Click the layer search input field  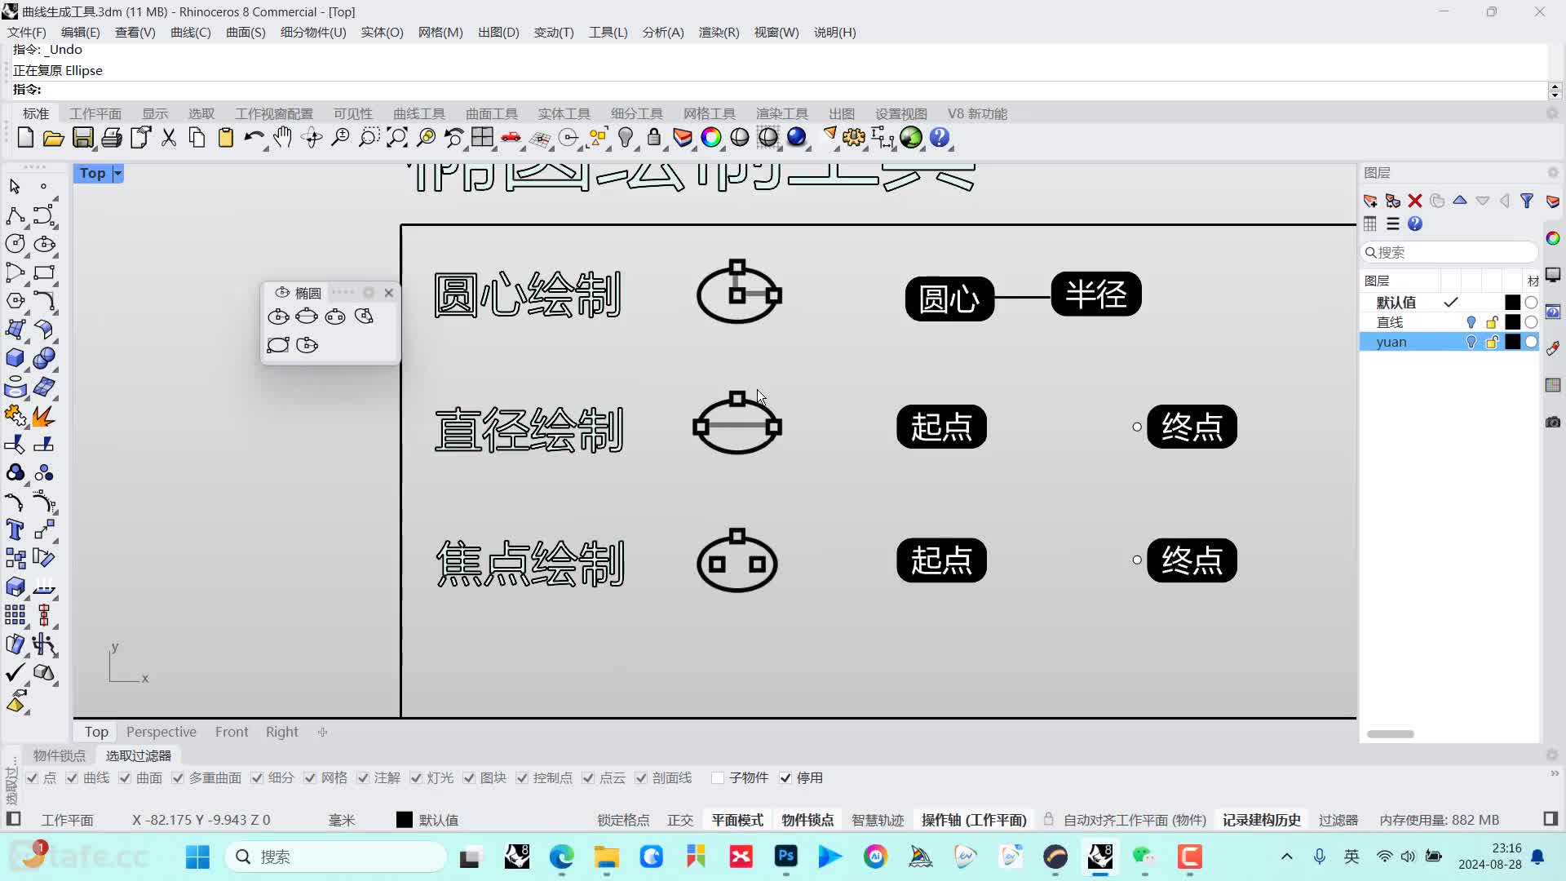click(1450, 252)
